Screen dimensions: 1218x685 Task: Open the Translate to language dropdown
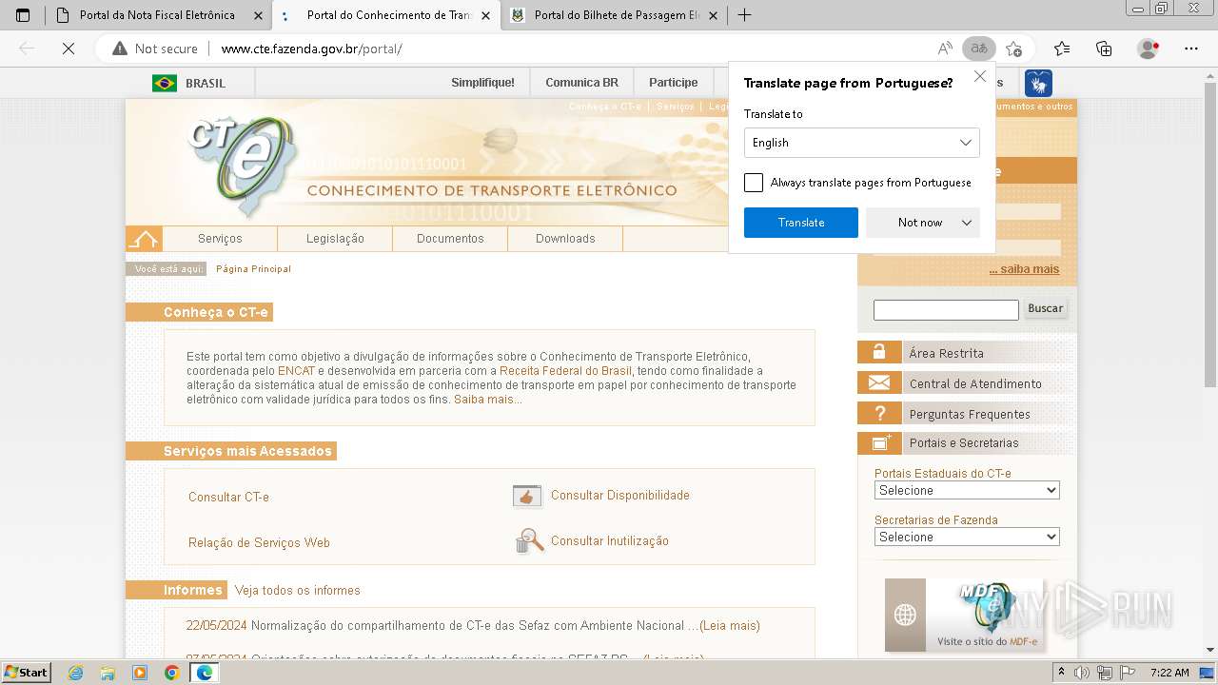tap(862, 143)
